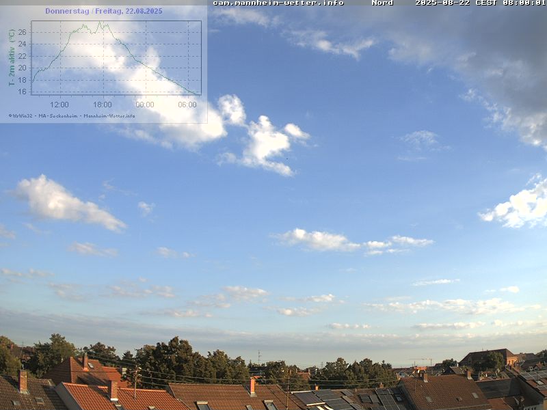Click the timestamp '2025-08-22 CEST 08:00:01'
This screenshot has width=547, height=410.
[480, 3]
